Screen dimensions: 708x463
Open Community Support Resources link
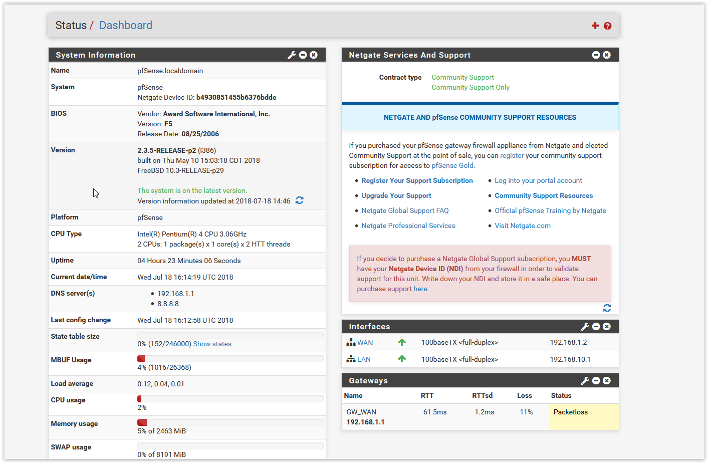(543, 196)
